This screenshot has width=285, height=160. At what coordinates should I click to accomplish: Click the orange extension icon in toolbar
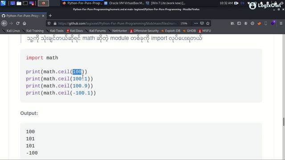coord(259,24)
